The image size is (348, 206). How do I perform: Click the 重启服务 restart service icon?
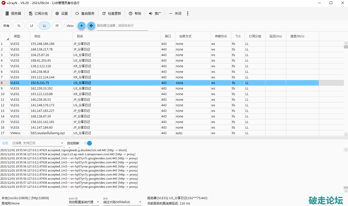click(77, 13)
